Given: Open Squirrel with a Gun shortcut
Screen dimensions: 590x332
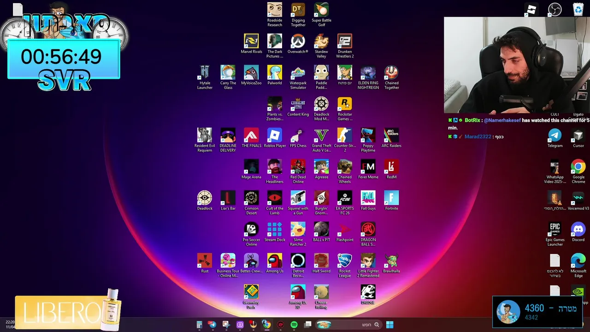Looking at the screenshot, I should (x=298, y=203).
